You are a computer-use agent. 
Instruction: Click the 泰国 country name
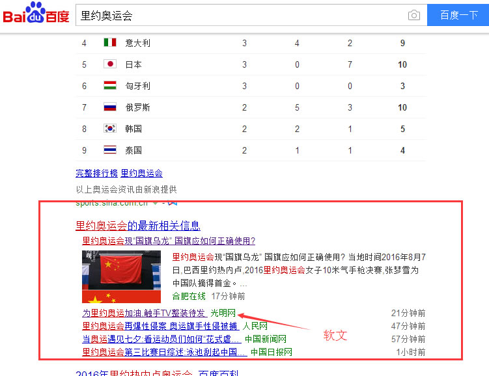pyautogui.click(x=133, y=150)
